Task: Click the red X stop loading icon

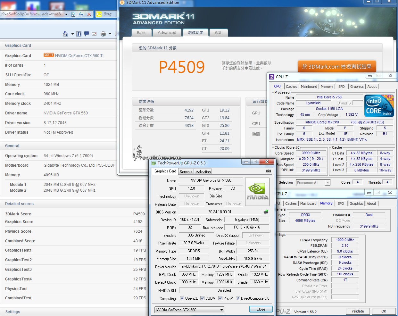Action: (89, 14)
